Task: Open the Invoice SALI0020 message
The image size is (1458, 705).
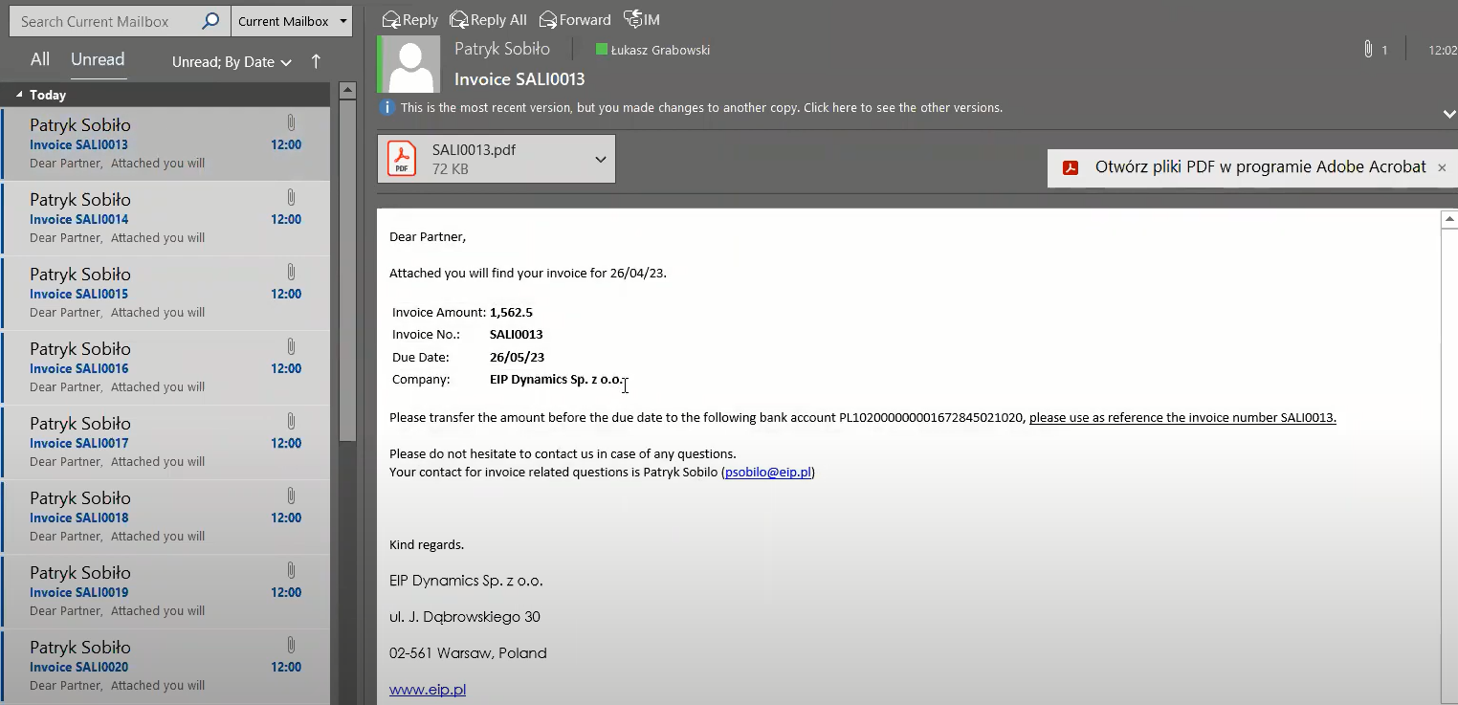Action: [x=166, y=666]
